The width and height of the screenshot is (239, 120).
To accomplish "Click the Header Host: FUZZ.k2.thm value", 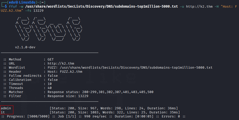I will [65, 72].
